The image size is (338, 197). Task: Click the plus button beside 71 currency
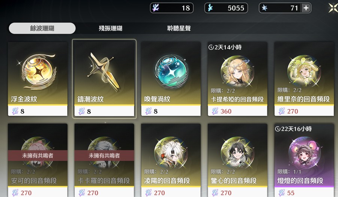tap(306, 8)
